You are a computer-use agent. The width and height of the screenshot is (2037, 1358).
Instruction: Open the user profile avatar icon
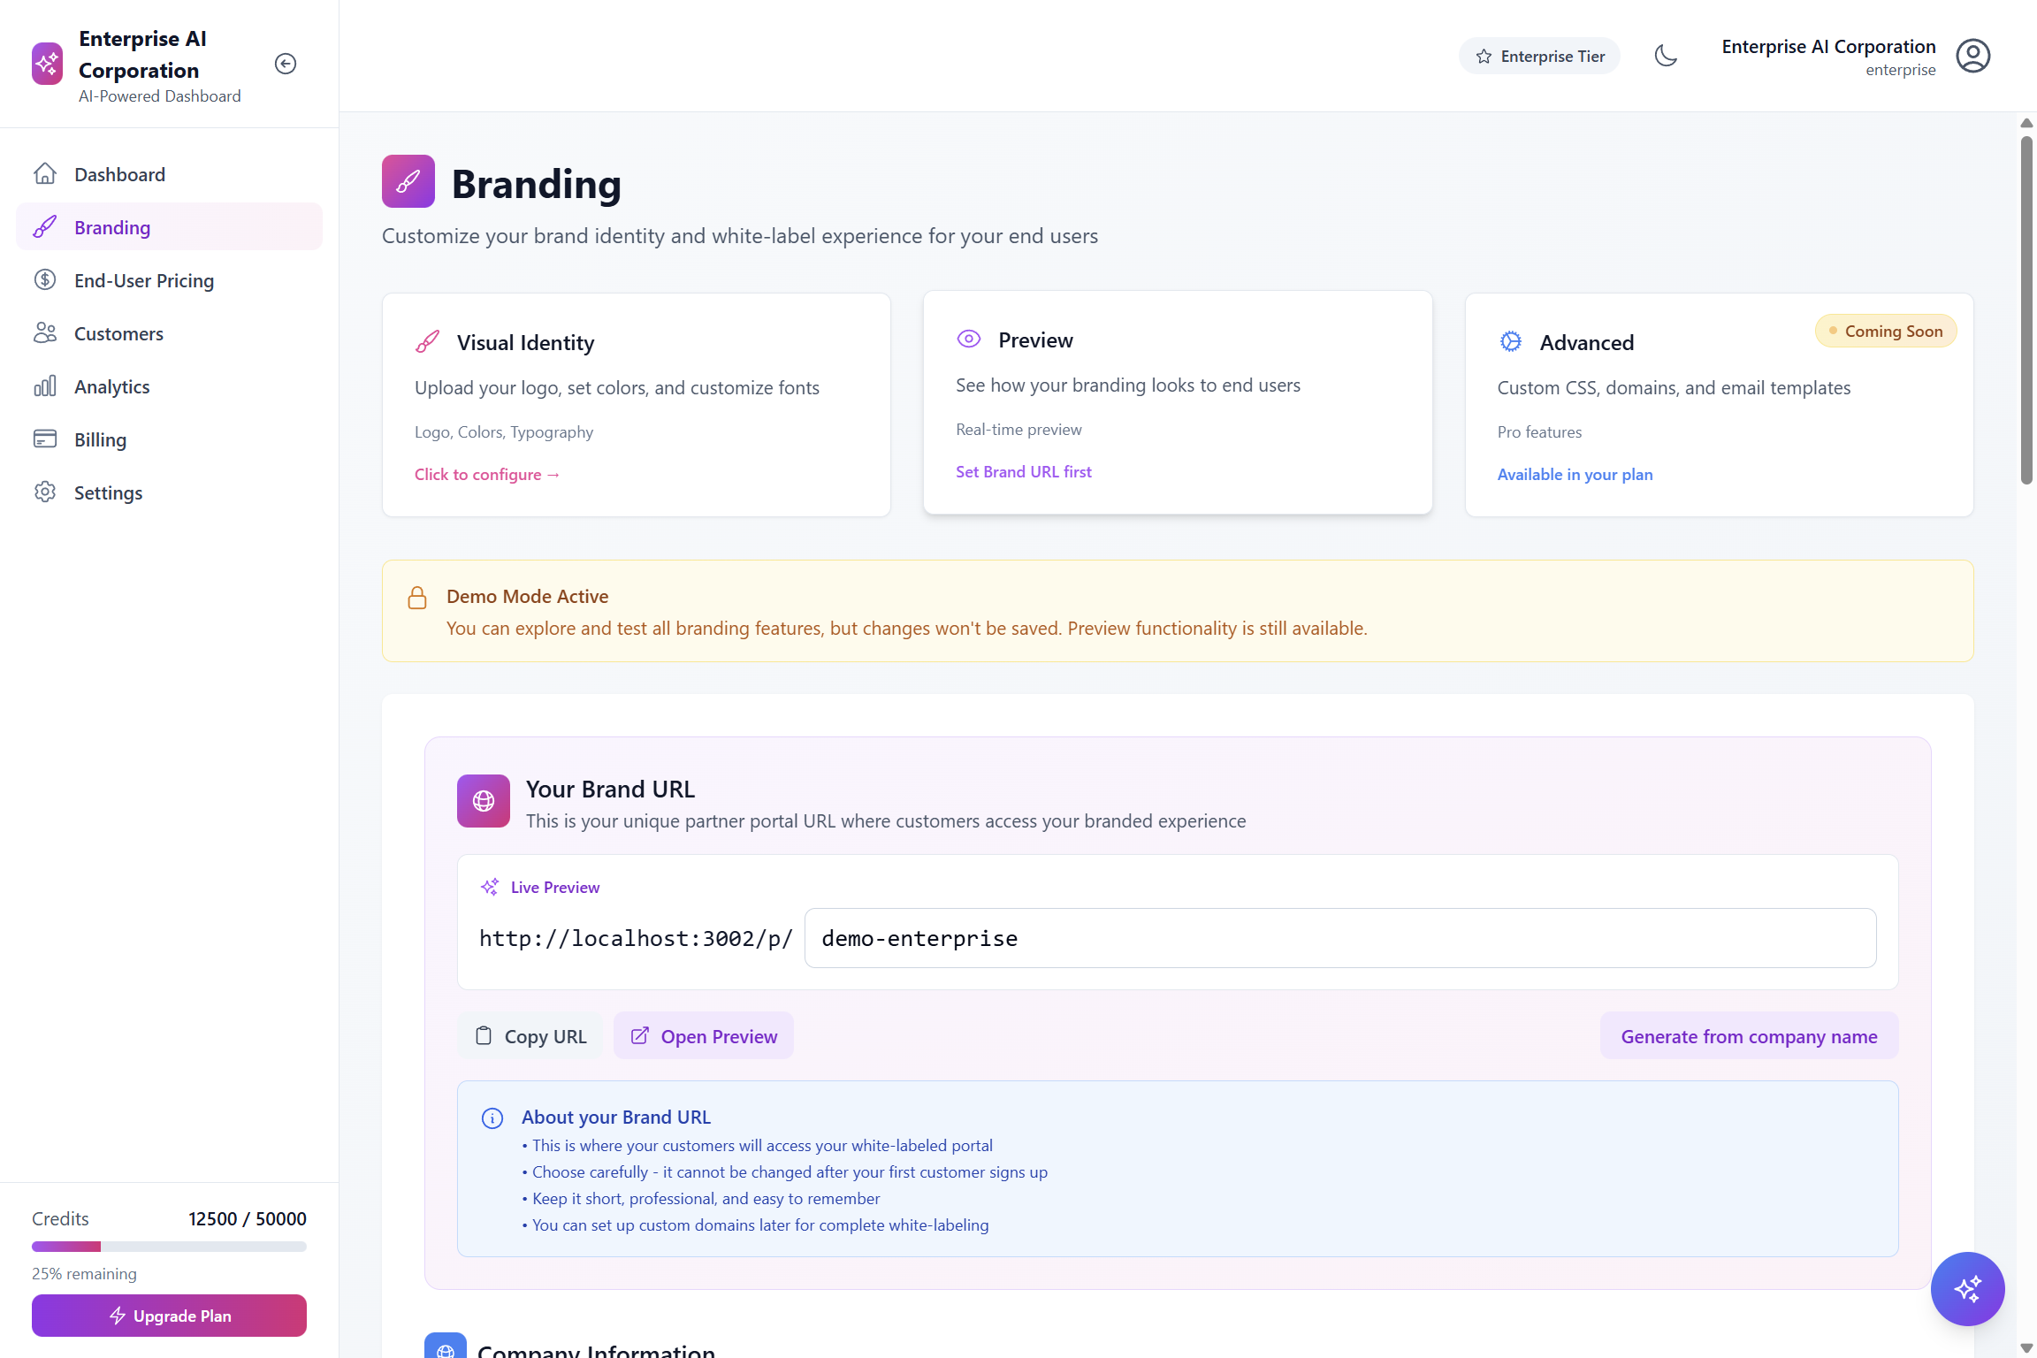point(1972,56)
